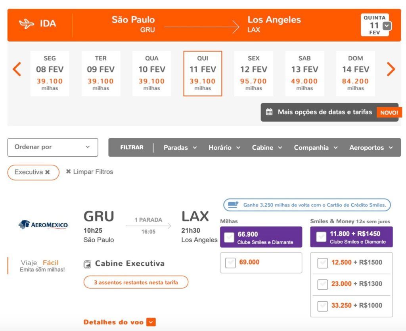Click the São Paulo GRU origin in header

tap(133, 24)
